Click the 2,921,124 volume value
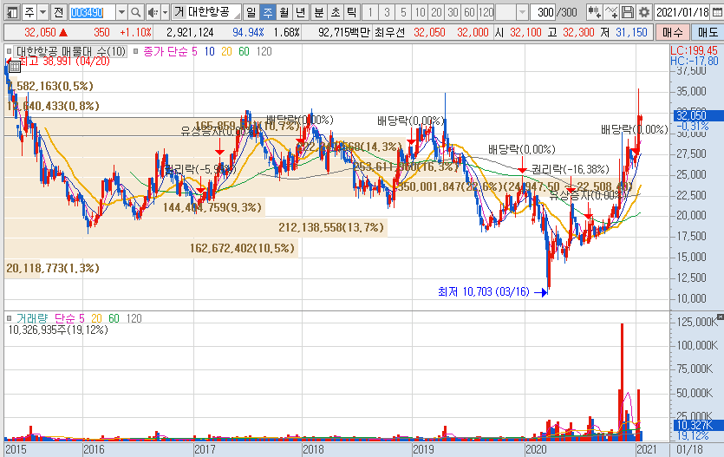 click(190, 32)
